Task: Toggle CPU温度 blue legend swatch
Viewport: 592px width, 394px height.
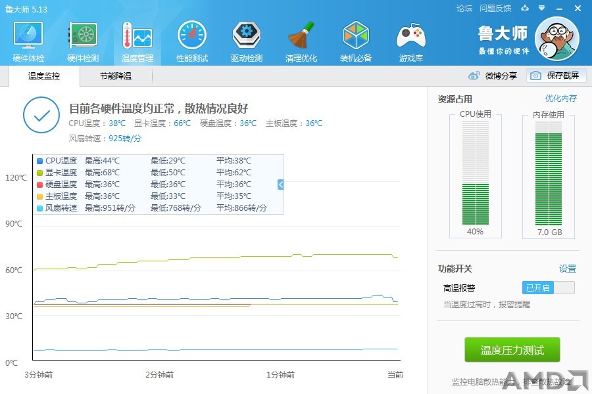Action: pyautogui.click(x=39, y=161)
